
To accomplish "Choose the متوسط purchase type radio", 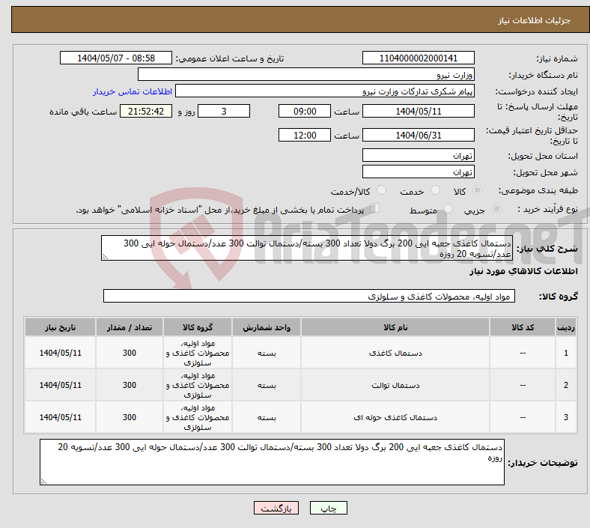I will pos(448,210).
